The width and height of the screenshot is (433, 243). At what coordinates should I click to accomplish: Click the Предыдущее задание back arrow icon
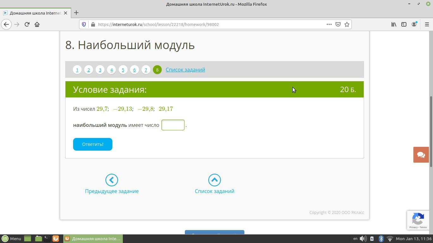[x=112, y=180]
